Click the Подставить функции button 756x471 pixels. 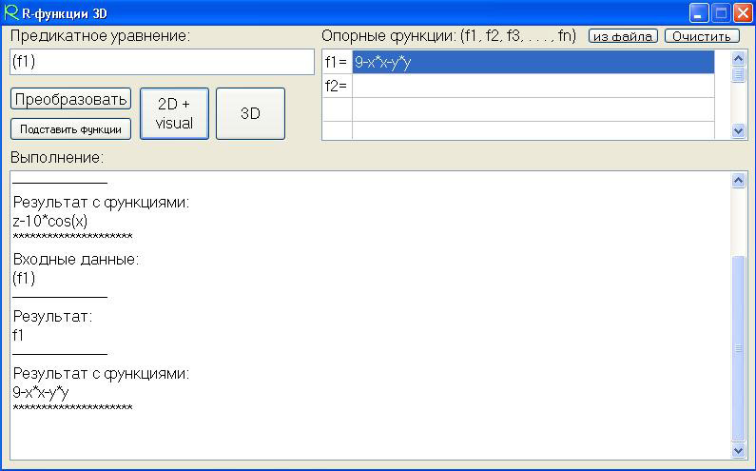[x=71, y=129]
